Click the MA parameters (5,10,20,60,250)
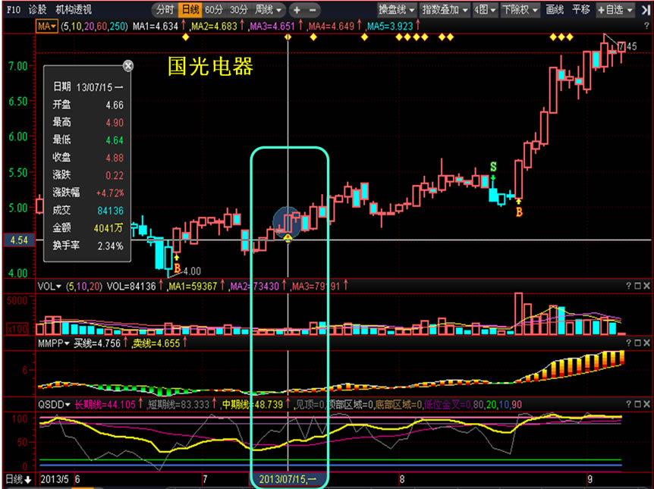Image resolution: width=654 pixels, height=489 pixels. click(93, 27)
